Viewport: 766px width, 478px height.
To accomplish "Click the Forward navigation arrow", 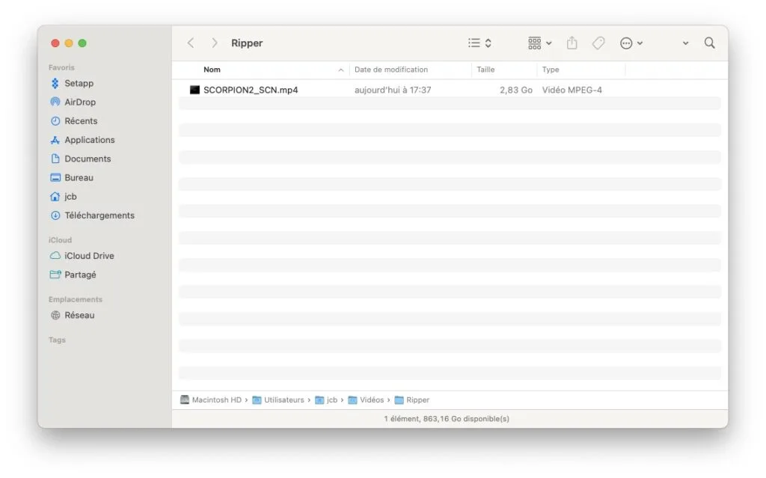I will (214, 43).
